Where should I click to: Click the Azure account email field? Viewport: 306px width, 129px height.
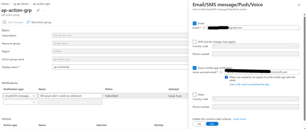[262, 72]
